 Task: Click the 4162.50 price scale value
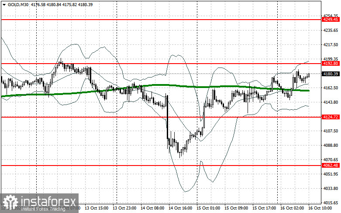coord(331,88)
